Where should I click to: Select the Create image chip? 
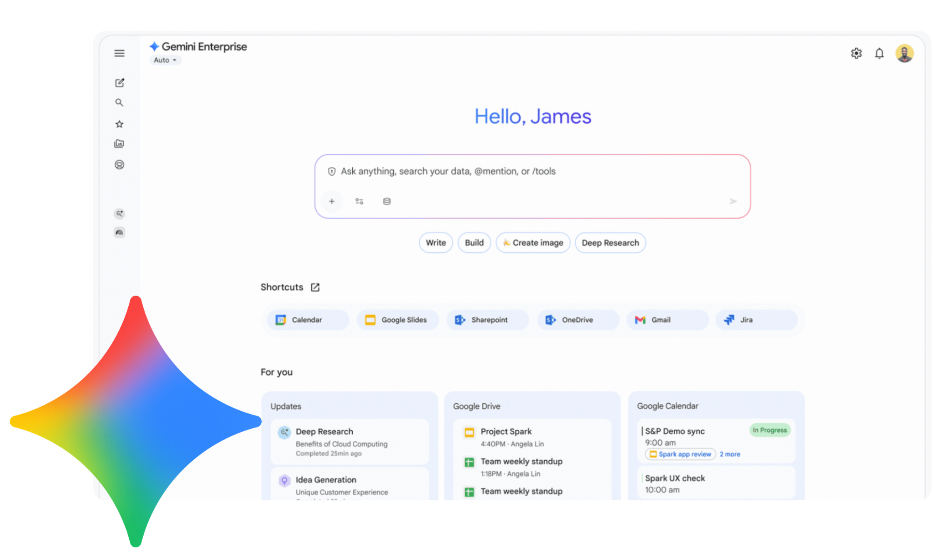tap(533, 243)
